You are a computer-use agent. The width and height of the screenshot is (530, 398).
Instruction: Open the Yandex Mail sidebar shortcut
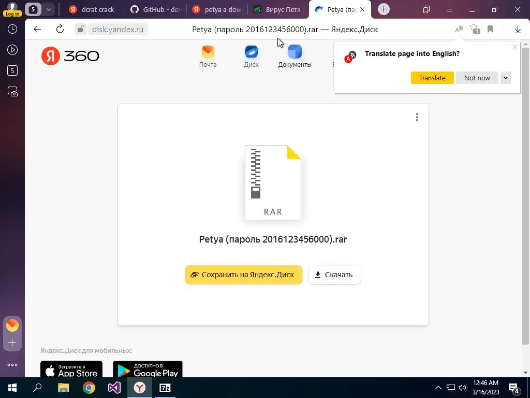point(12,325)
